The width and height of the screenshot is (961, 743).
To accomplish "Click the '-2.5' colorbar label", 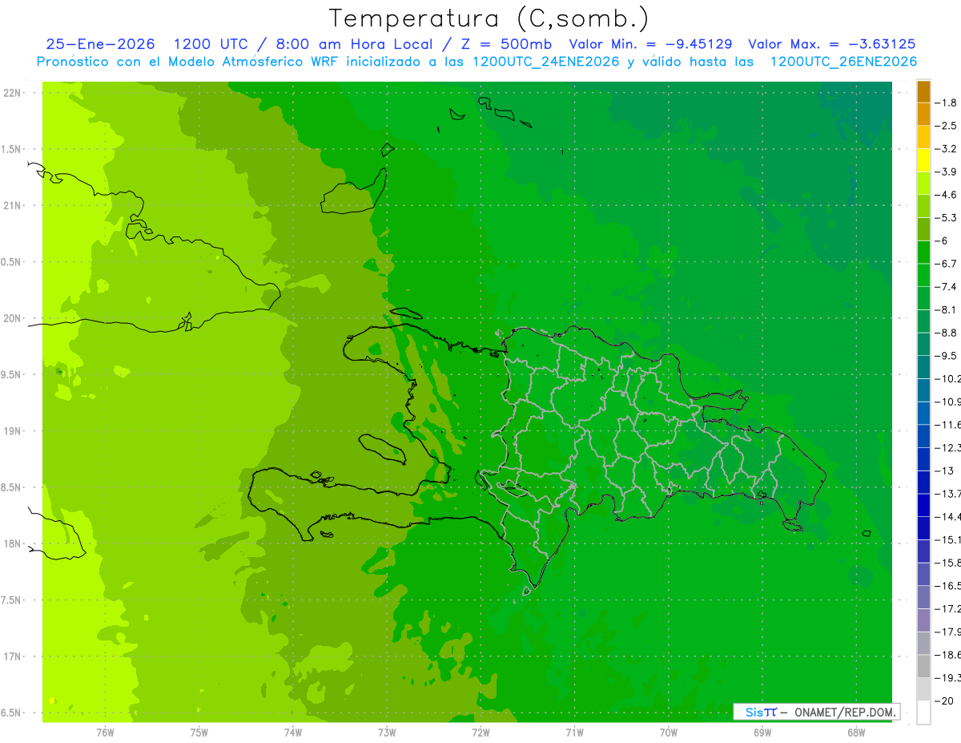I will [947, 126].
